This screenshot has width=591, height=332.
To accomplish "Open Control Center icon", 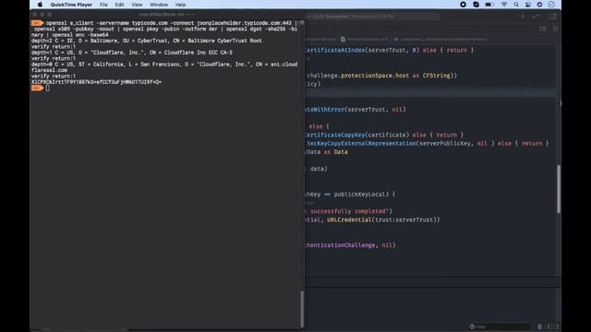I will click(528, 5).
